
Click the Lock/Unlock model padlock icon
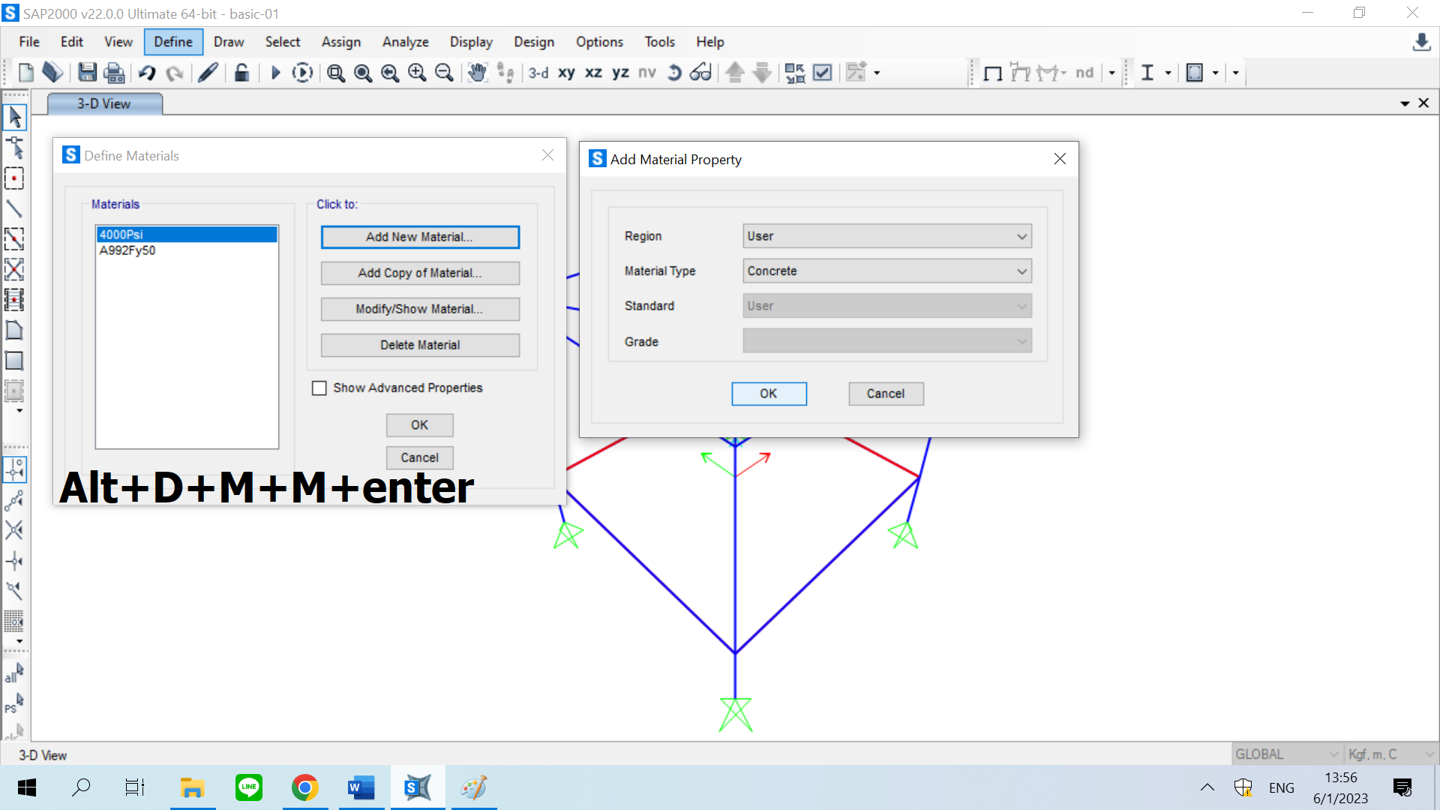coord(241,73)
